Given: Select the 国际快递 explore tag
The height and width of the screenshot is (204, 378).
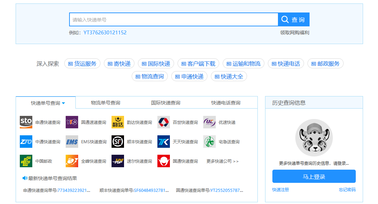Looking at the screenshot, I should click(x=156, y=63).
